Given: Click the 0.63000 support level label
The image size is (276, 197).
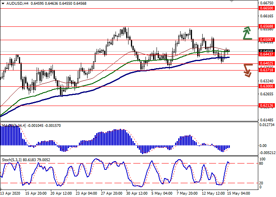Looking at the screenshot, I should (267, 86).
